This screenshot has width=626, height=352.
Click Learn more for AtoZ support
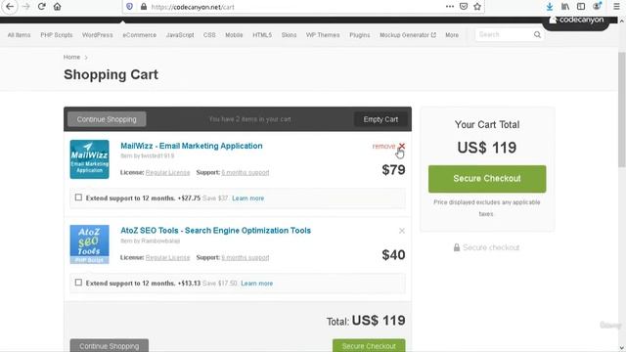coord(256,283)
